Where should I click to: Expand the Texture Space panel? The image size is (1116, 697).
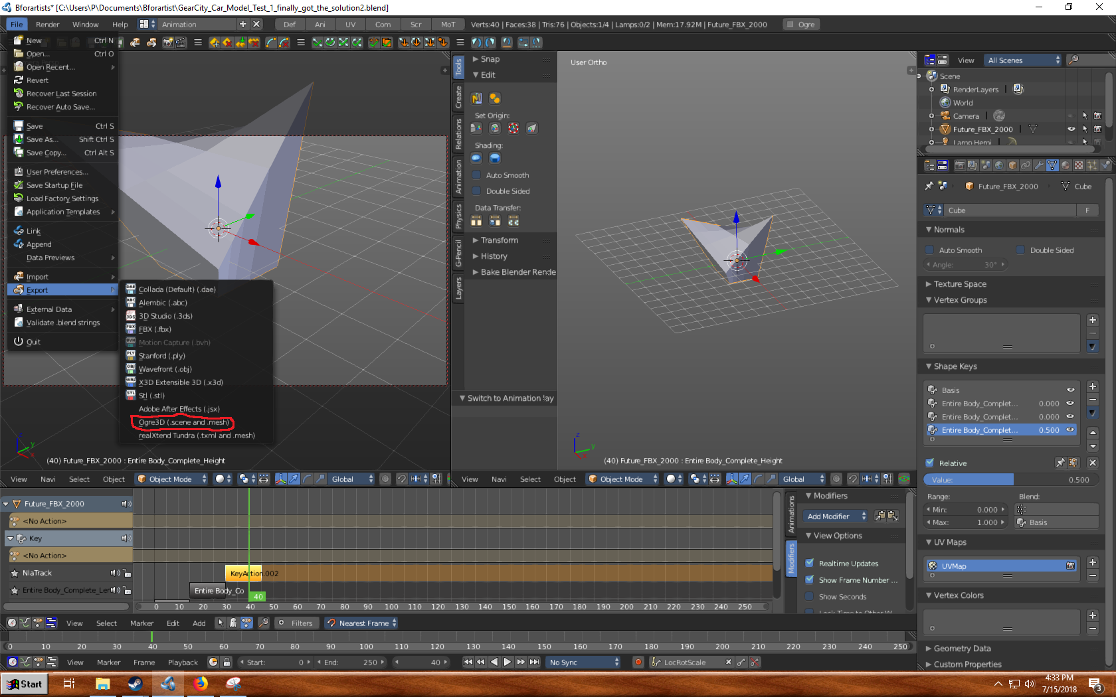[959, 284]
